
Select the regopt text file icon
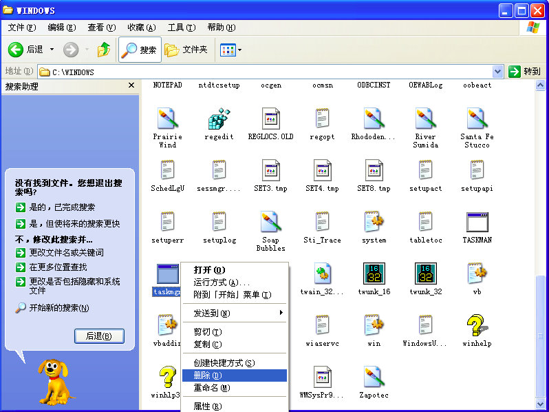point(322,119)
